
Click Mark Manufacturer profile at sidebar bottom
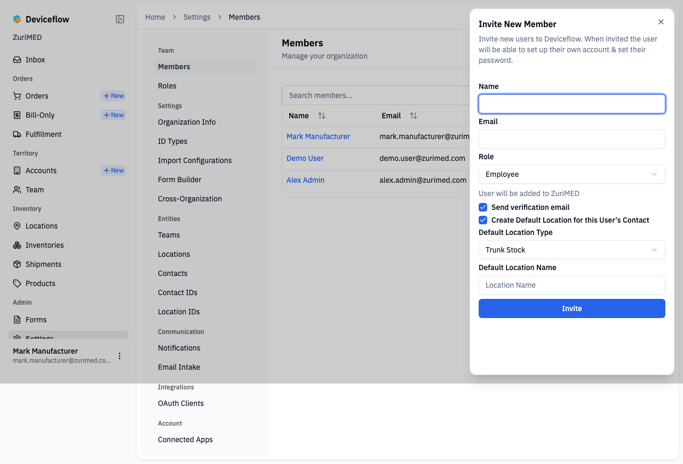pos(62,356)
